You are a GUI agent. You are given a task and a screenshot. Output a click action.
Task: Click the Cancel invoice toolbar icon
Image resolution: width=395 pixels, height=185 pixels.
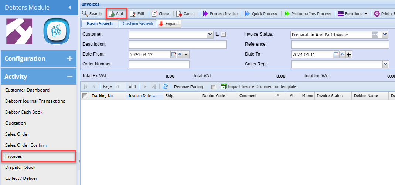pos(179,14)
